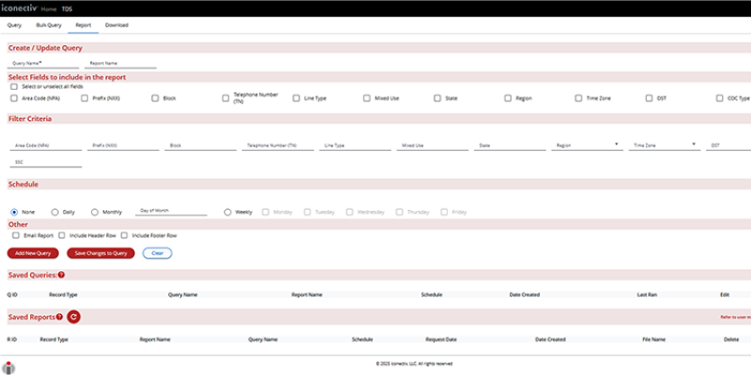This screenshot has width=751, height=375.
Task: Click help icon next to Saved Queries
Action: [61, 275]
